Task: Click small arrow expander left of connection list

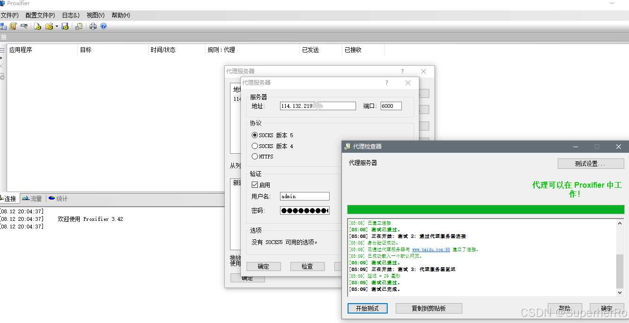Action: point(1,58)
